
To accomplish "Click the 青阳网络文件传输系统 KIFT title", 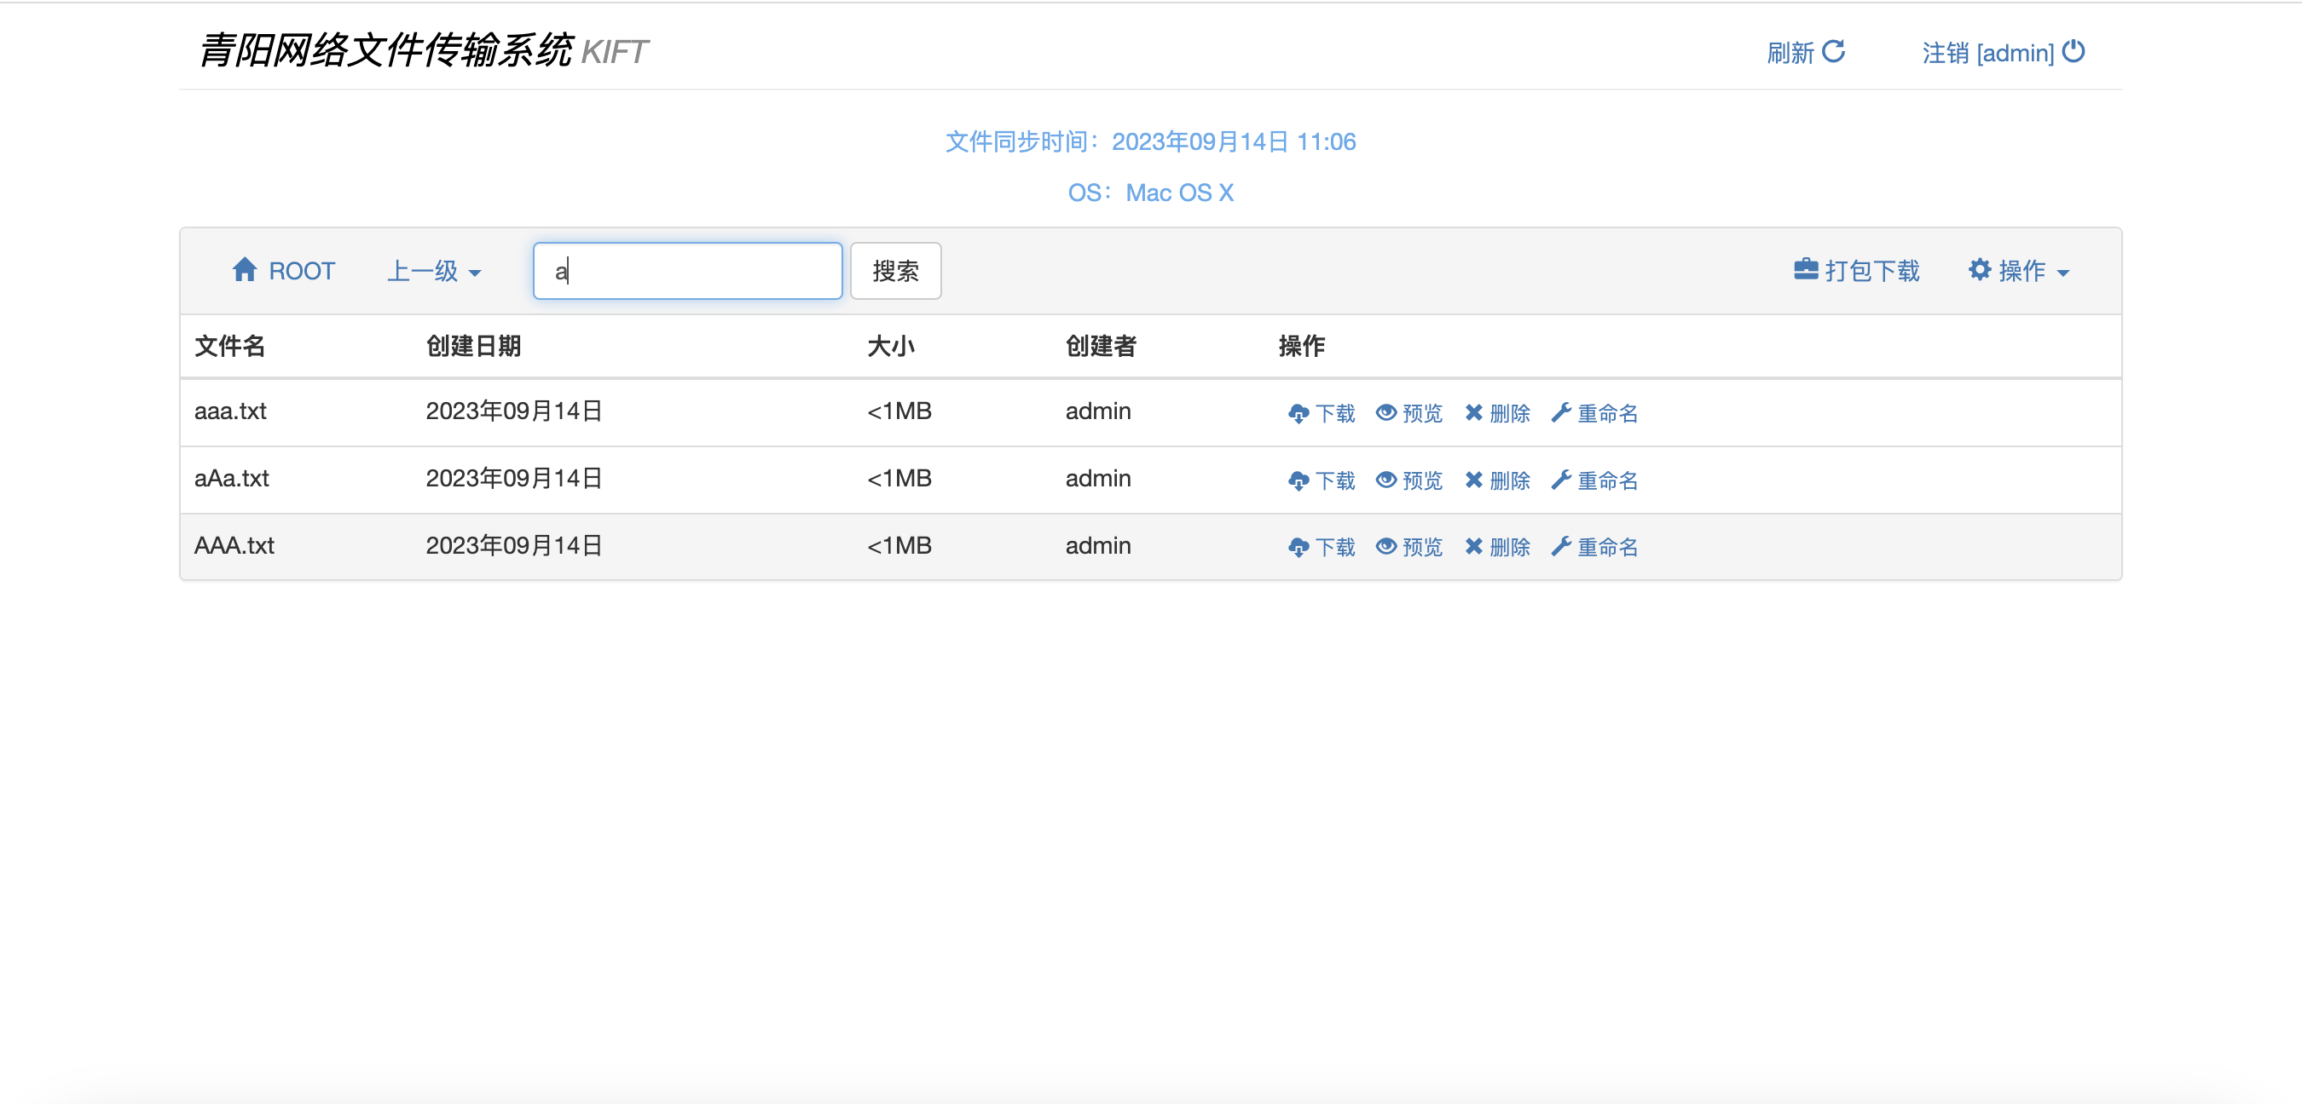I will pyautogui.click(x=423, y=50).
